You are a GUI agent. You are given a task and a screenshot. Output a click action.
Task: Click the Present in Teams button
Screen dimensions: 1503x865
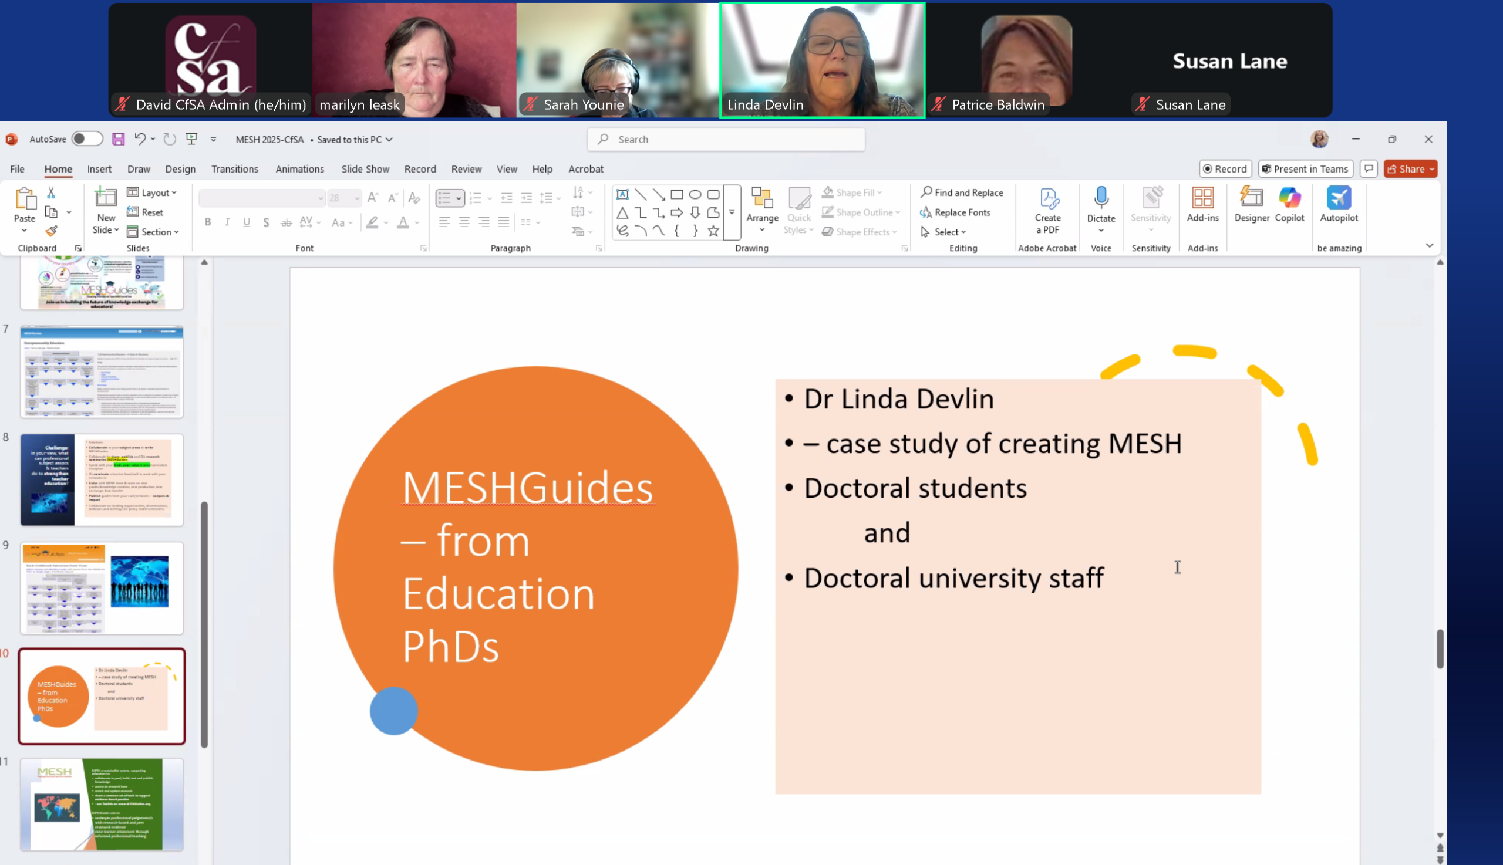pyautogui.click(x=1305, y=170)
